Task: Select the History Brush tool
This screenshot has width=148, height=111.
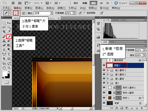Action: 9,41
